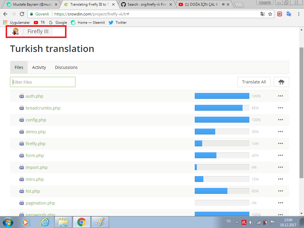The image size is (304, 228).
Task: Open the three-dot menu for demo.php
Action: tap(280, 132)
